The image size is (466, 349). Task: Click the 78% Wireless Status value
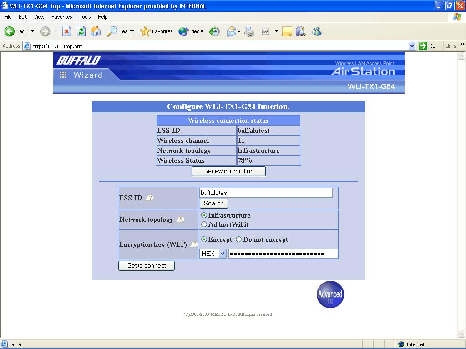point(244,160)
